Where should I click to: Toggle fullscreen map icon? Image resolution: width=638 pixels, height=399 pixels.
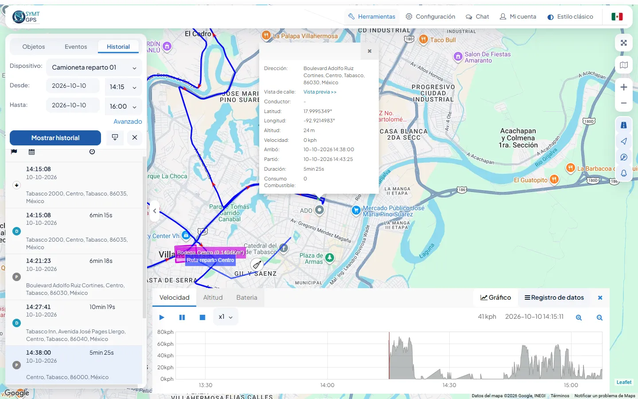tap(624, 43)
